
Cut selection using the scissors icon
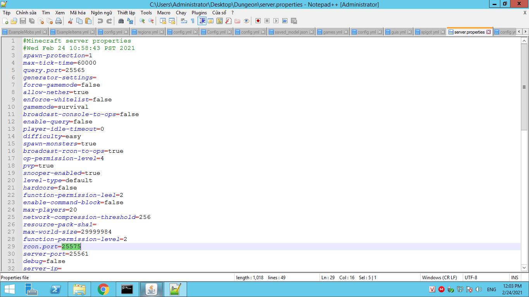point(70,21)
